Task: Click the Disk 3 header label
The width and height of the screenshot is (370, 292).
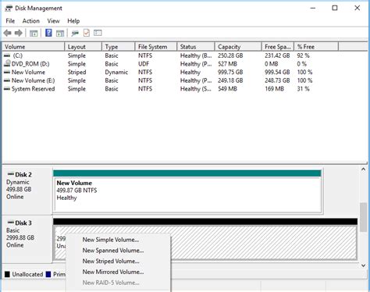Action: click(x=23, y=223)
